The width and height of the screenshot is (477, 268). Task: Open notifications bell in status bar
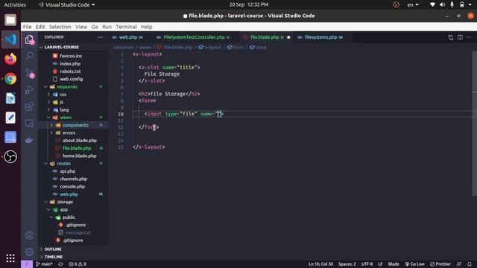pyautogui.click(x=470, y=264)
